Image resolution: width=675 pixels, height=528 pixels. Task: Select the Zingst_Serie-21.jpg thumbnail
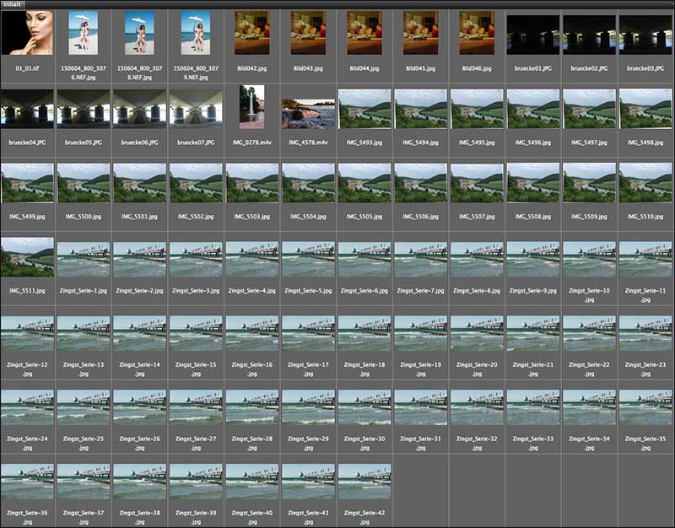(533, 333)
